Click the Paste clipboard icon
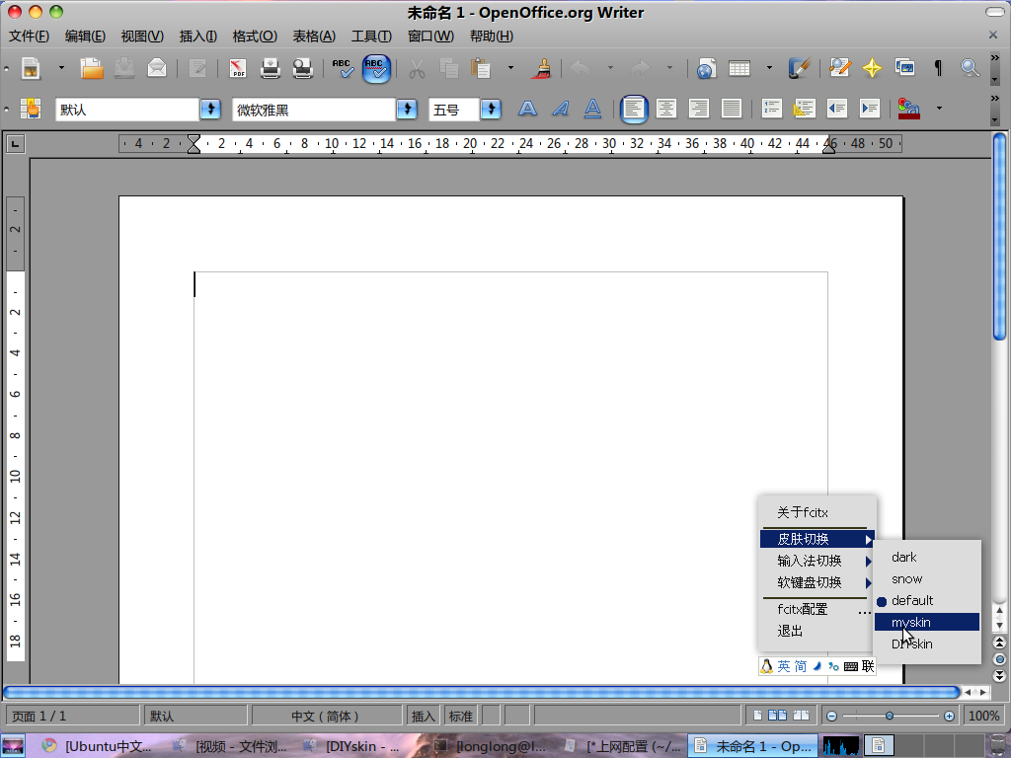The width and height of the screenshot is (1011, 758). [x=481, y=68]
